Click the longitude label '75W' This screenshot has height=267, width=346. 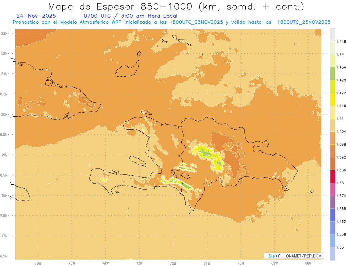[72, 263]
